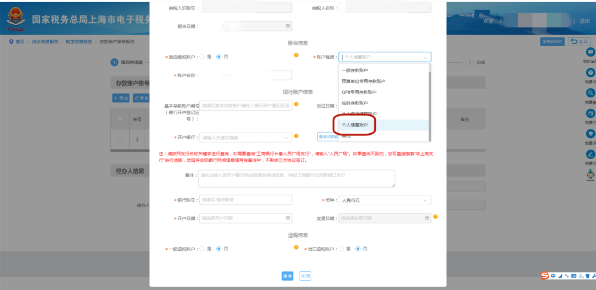Click 修改 button in background page
This screenshot has width=596, height=290.
click(141, 98)
